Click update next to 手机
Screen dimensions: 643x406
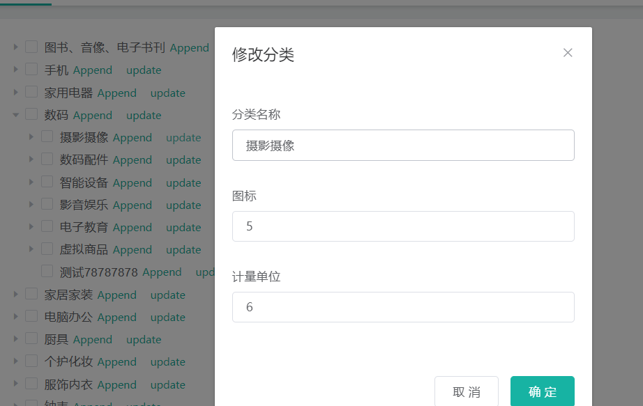[x=144, y=70]
